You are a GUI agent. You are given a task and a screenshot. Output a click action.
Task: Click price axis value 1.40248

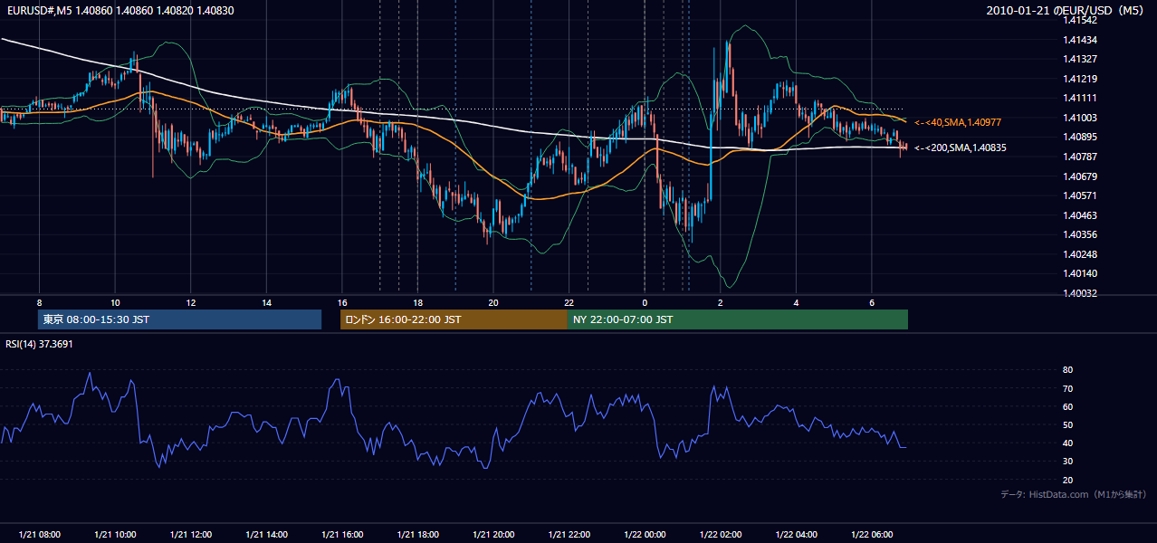tap(1081, 254)
